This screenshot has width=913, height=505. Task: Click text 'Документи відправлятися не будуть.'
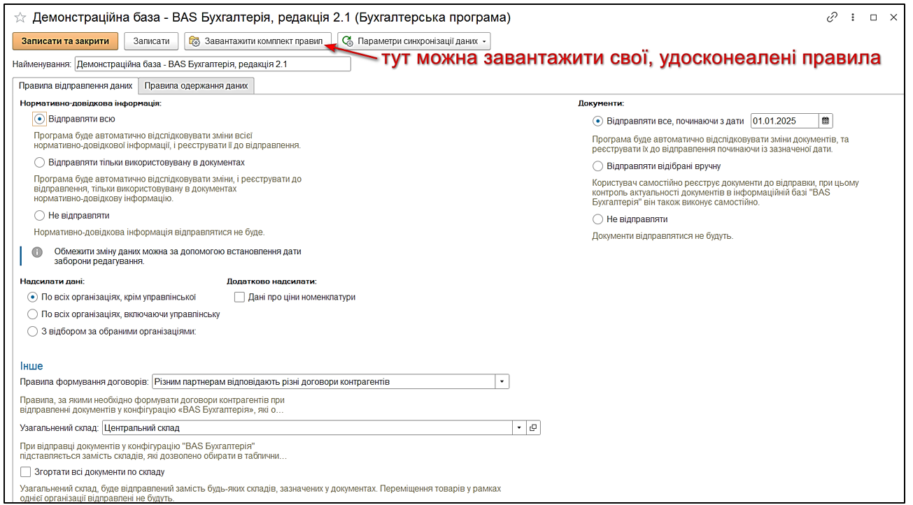tap(663, 236)
